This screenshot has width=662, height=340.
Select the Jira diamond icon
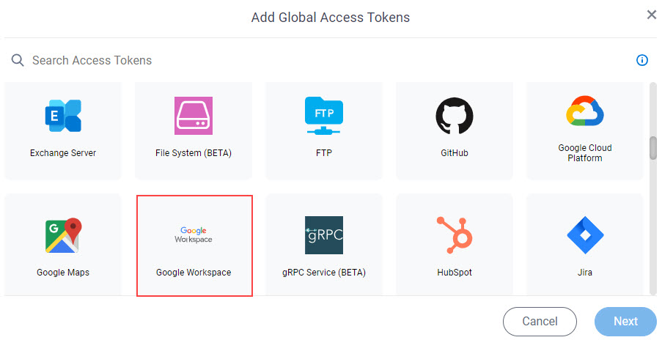(x=585, y=235)
